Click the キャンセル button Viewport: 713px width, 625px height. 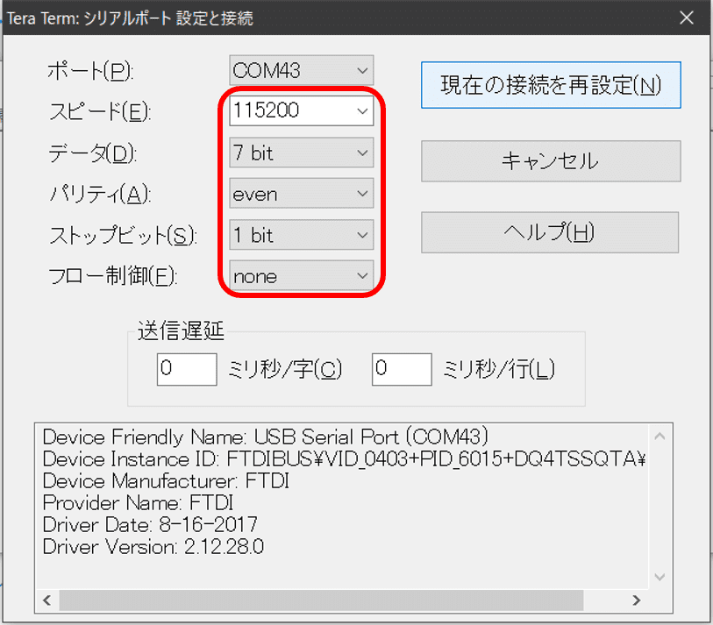pos(550,161)
